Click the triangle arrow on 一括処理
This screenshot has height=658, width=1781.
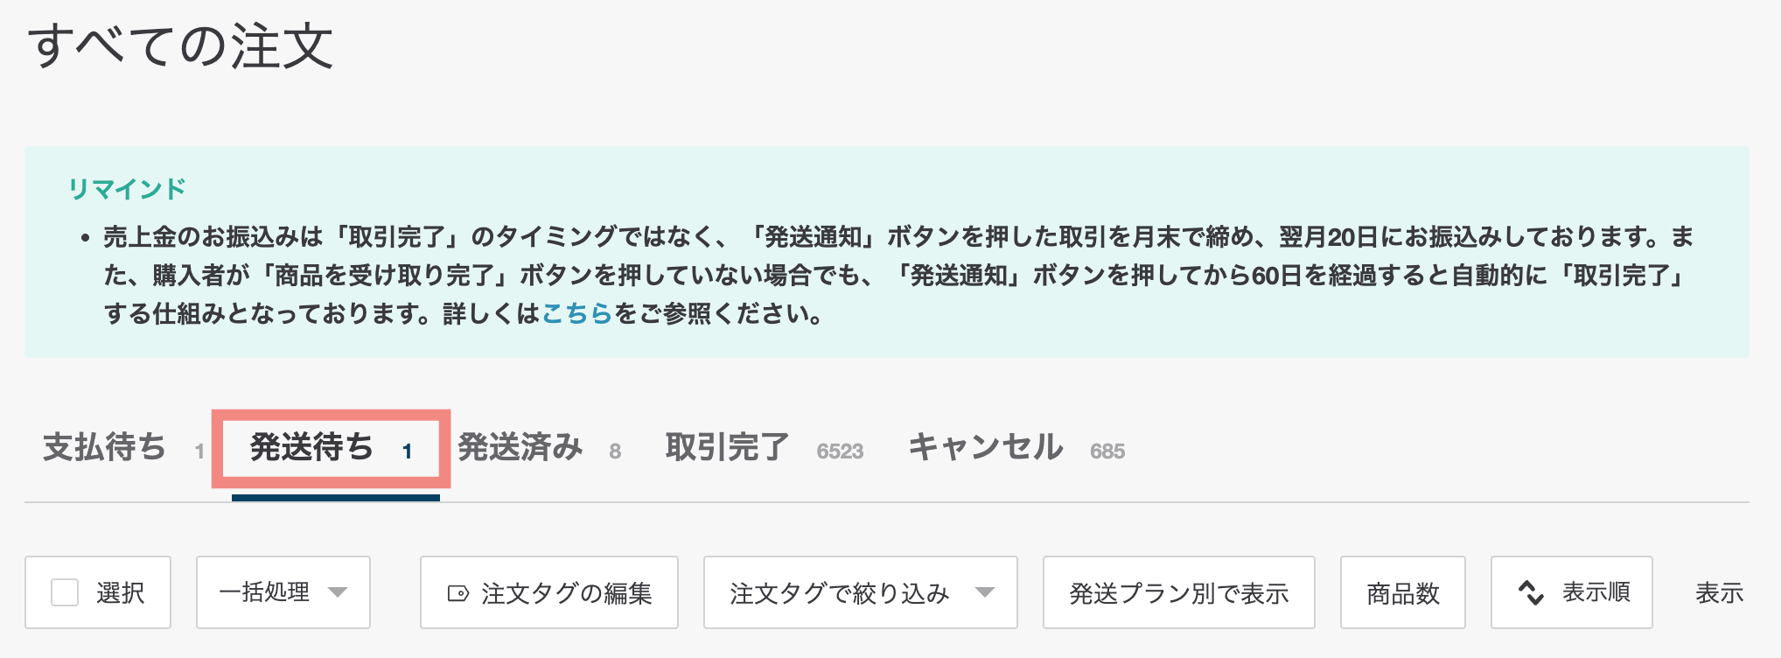click(x=338, y=592)
